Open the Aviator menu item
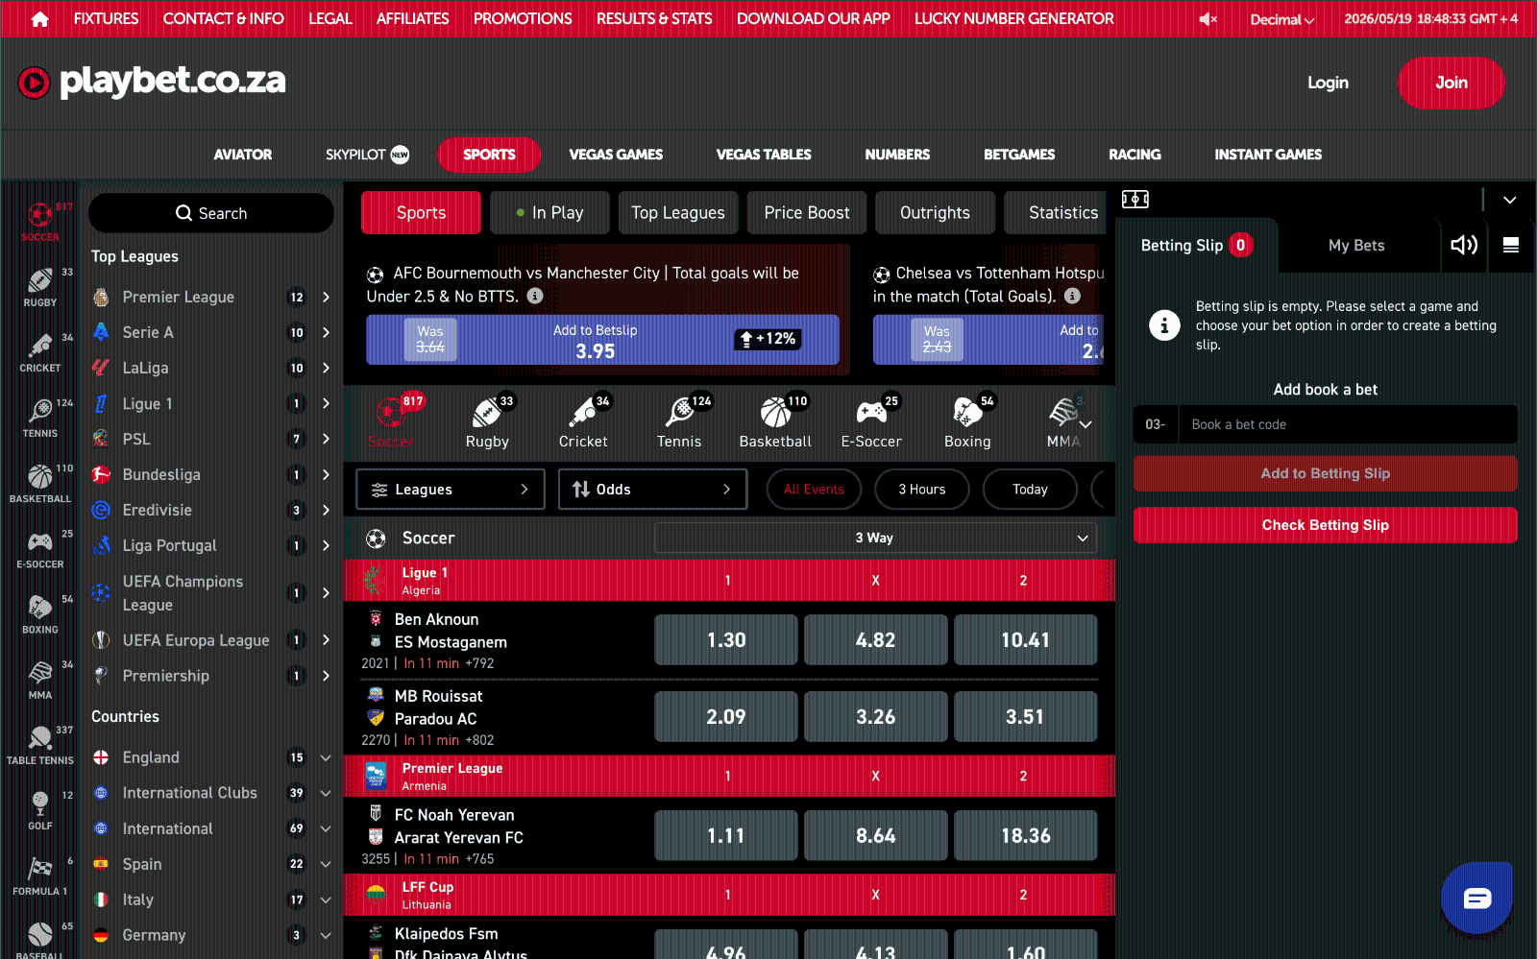The width and height of the screenshot is (1537, 959). point(243,155)
